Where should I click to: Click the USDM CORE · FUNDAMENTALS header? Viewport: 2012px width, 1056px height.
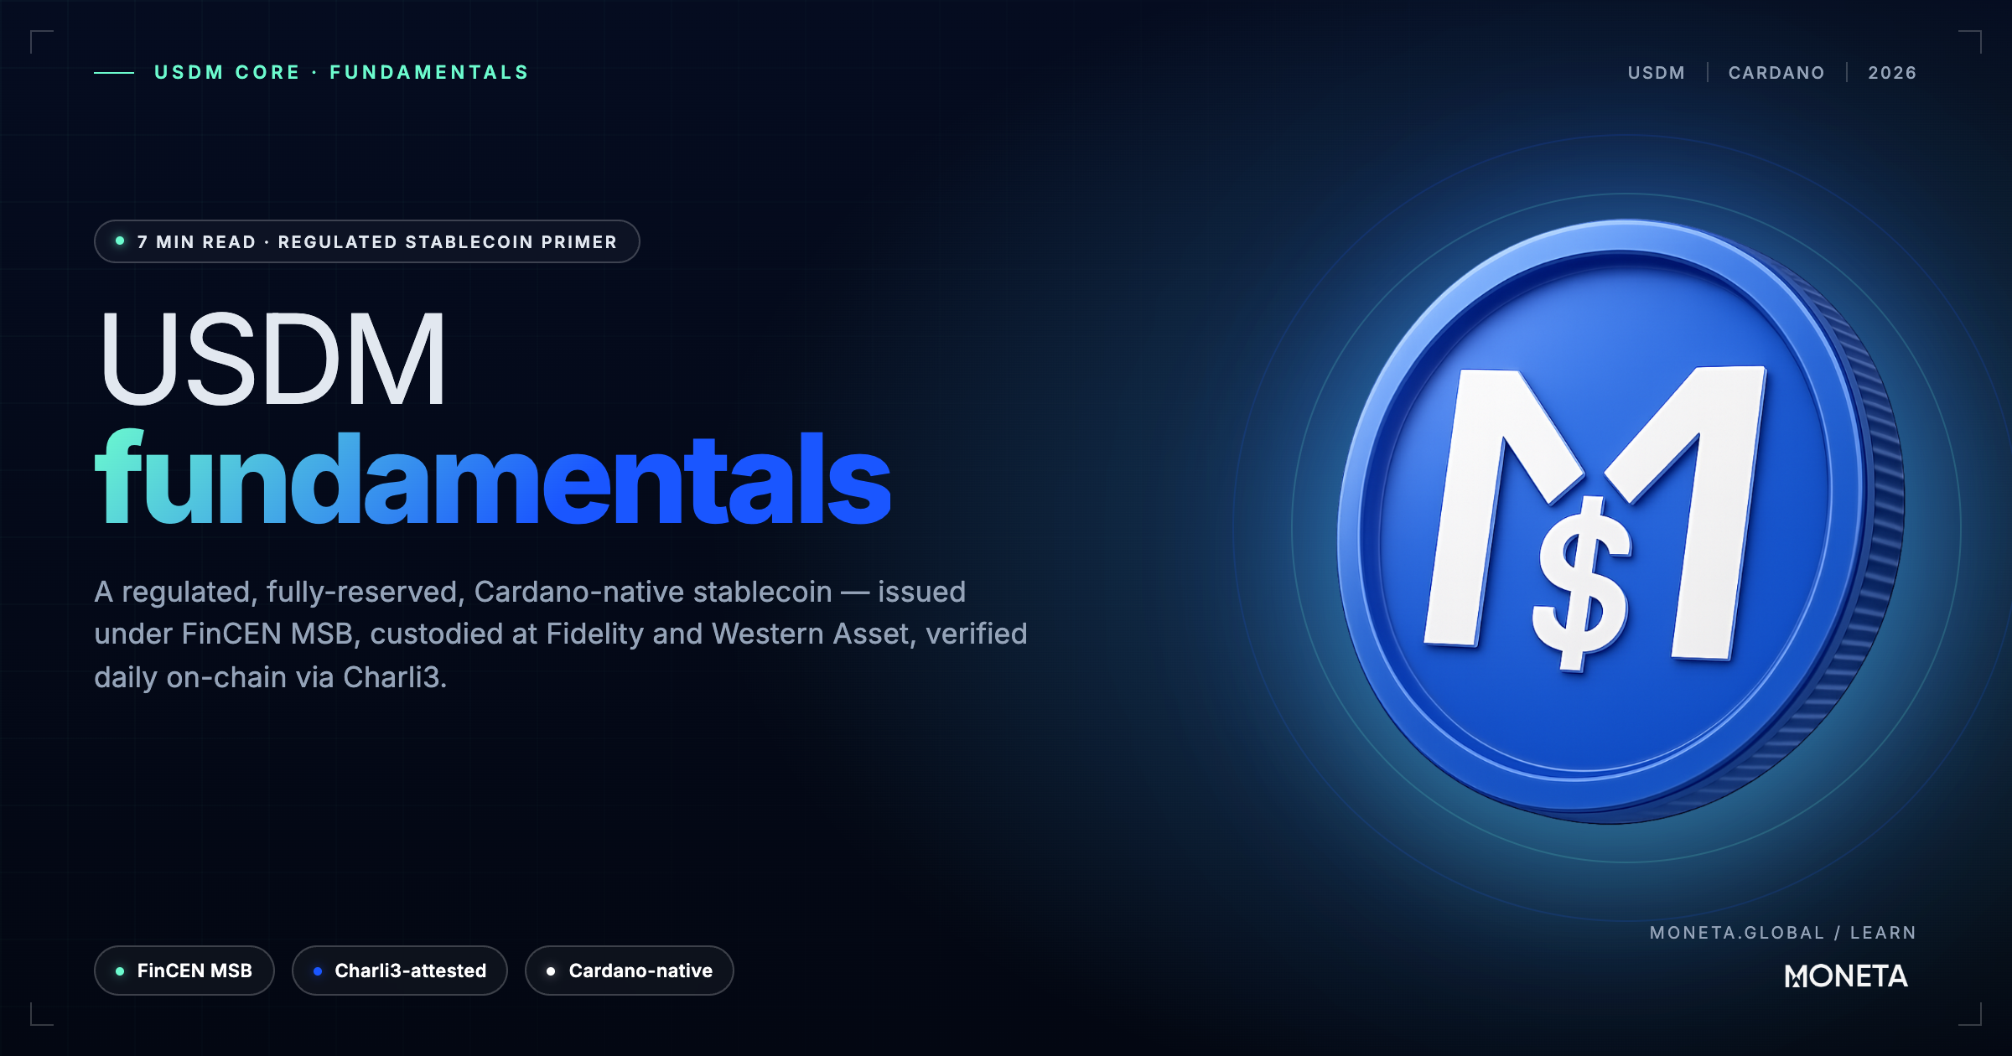341,72
